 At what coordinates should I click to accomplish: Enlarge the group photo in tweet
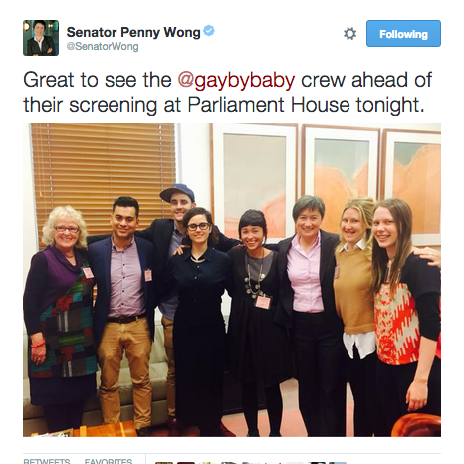tap(232, 280)
